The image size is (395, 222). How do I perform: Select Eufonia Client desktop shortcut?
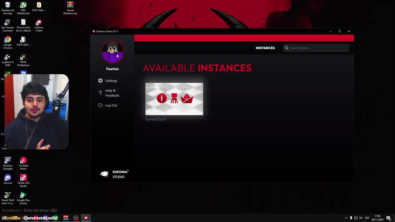coord(39,26)
